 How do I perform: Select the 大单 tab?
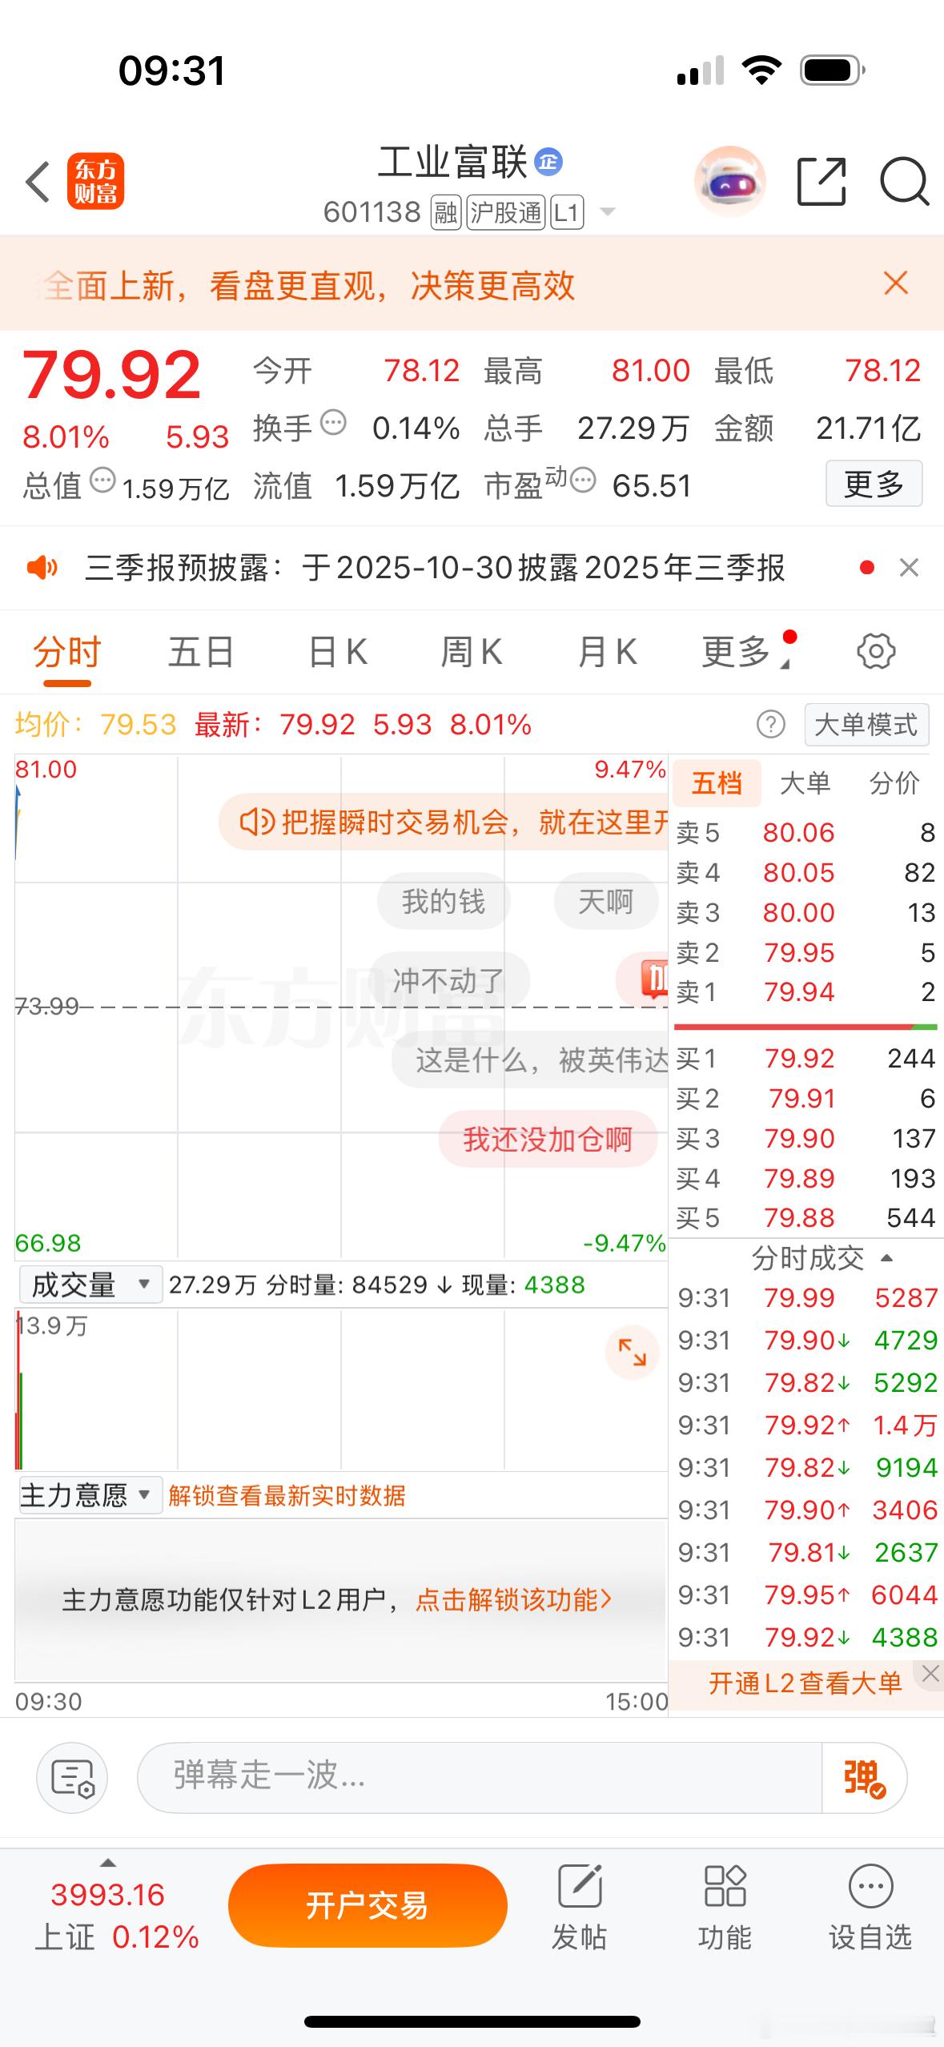(x=805, y=783)
